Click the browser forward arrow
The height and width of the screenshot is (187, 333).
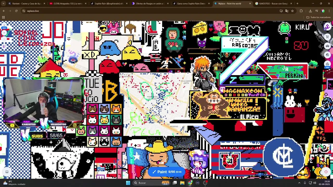[10, 11]
